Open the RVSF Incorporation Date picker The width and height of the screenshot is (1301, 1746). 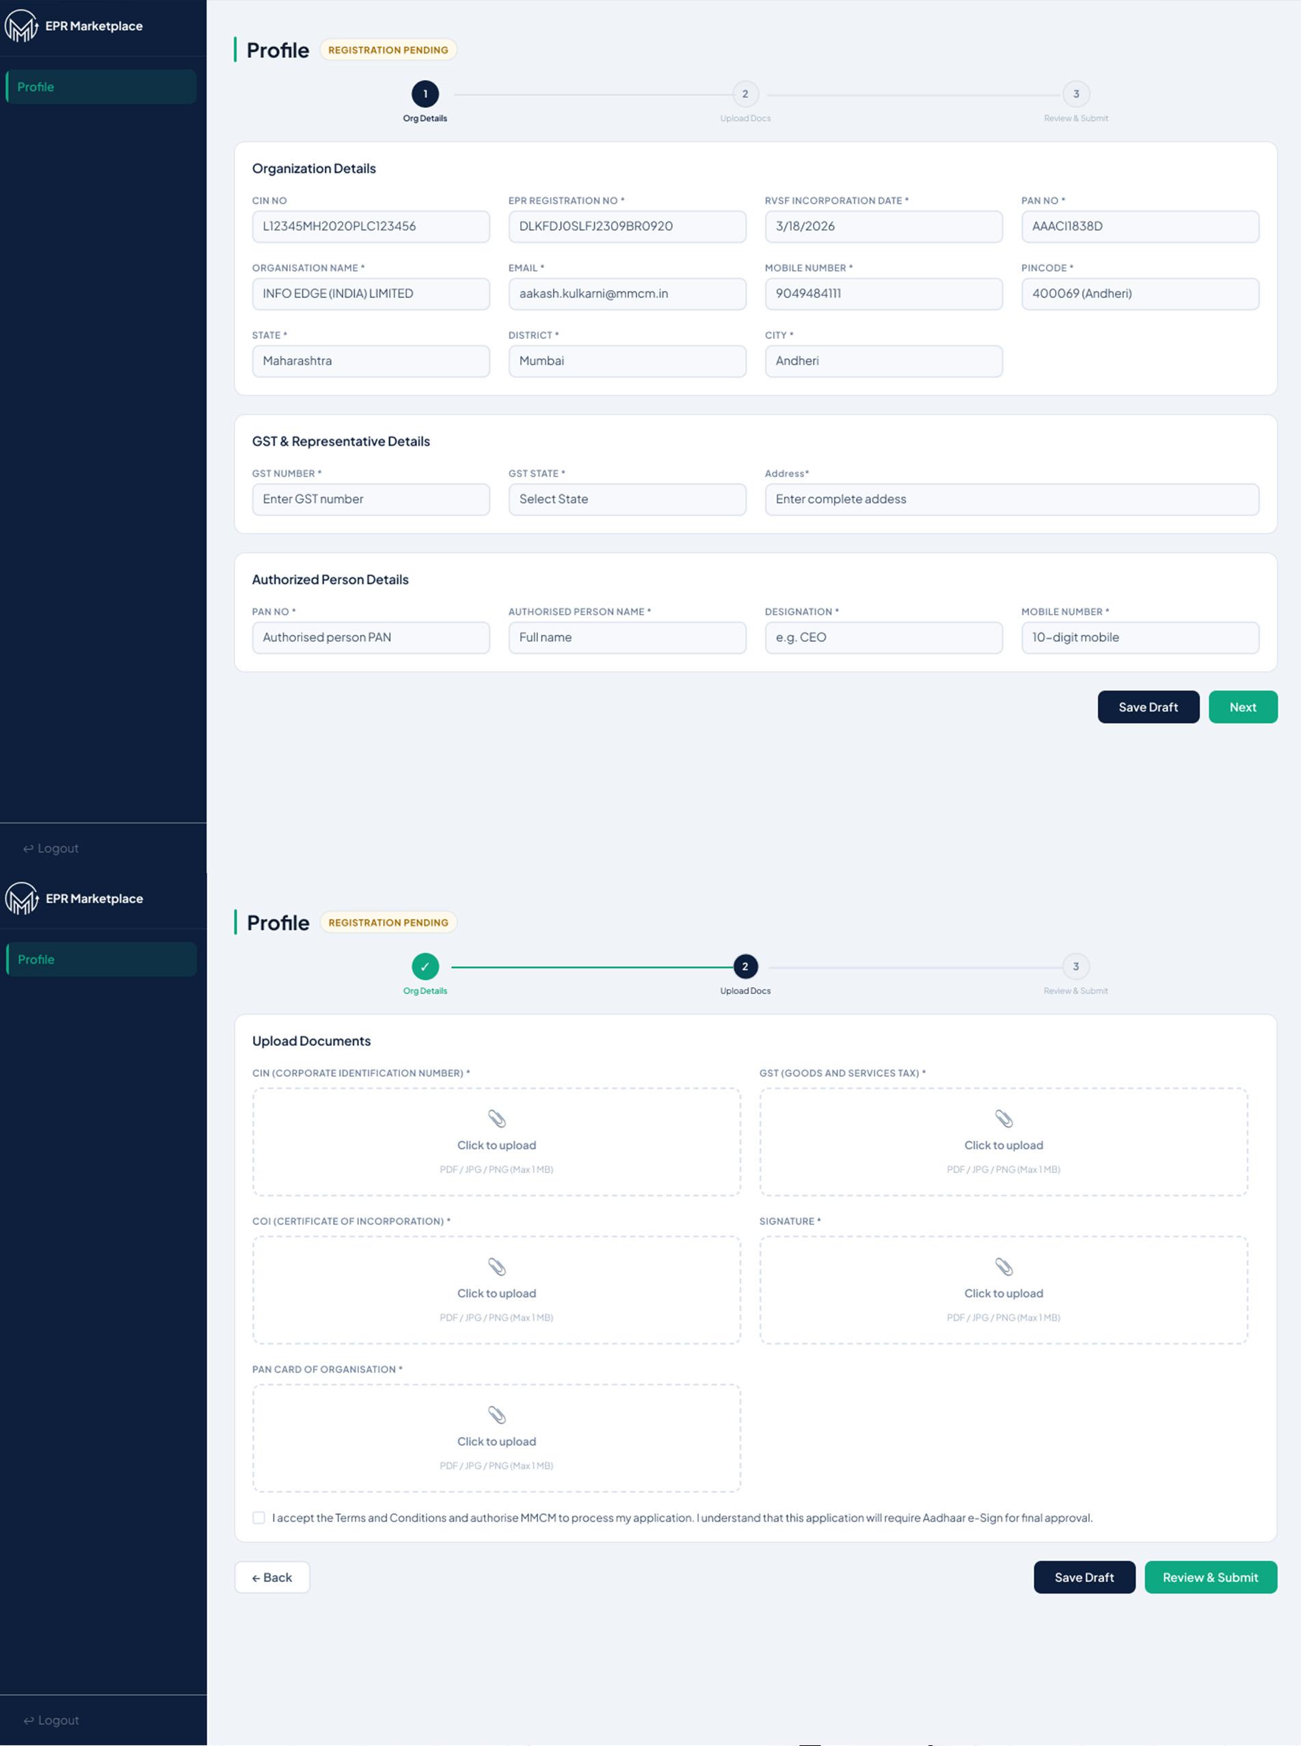pos(883,227)
